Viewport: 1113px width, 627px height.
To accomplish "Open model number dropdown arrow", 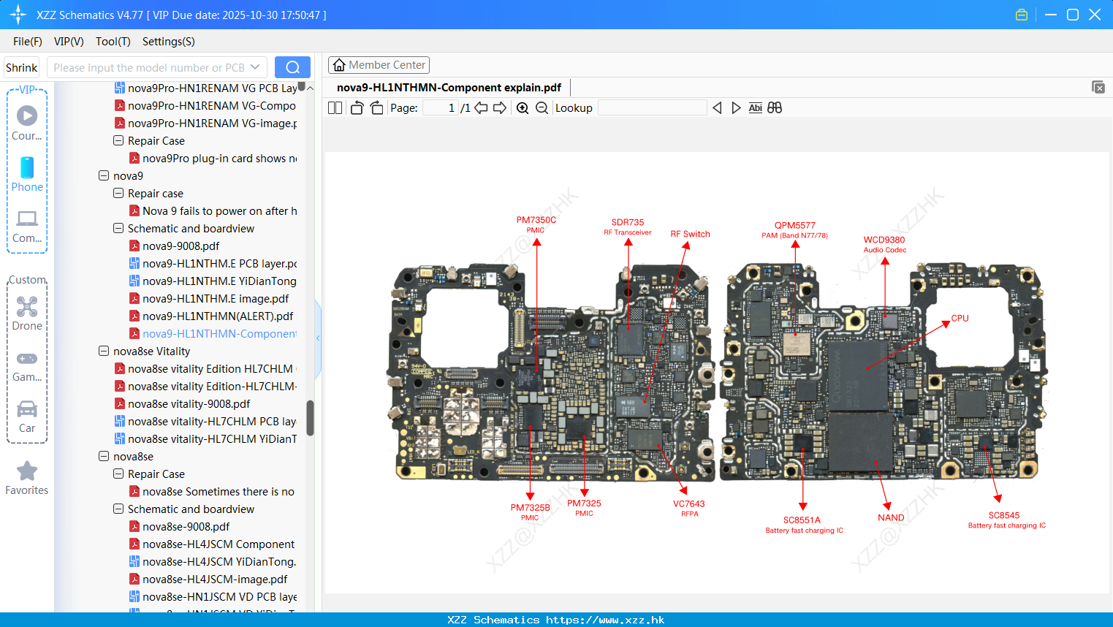I will click(255, 67).
